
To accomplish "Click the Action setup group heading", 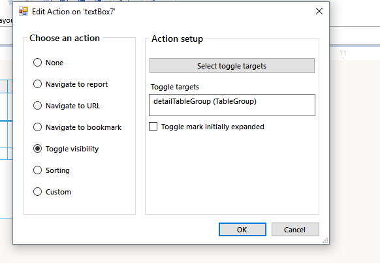I will tap(177, 39).
